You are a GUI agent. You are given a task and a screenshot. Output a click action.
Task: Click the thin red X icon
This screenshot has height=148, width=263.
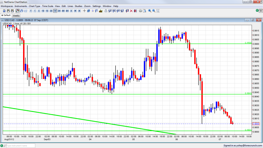[131, 11]
